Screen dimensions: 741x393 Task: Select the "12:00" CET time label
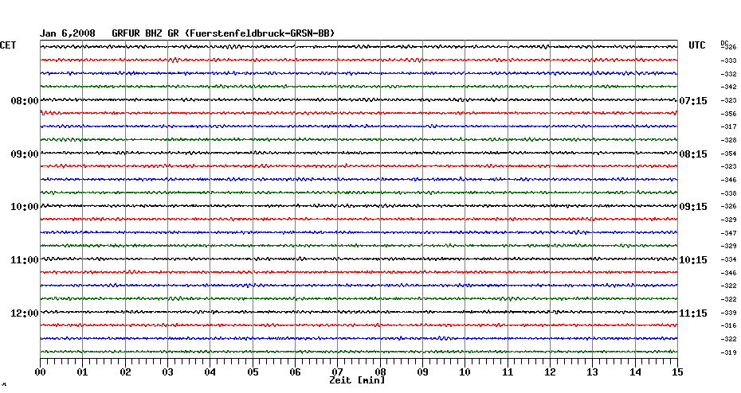[x=25, y=313]
